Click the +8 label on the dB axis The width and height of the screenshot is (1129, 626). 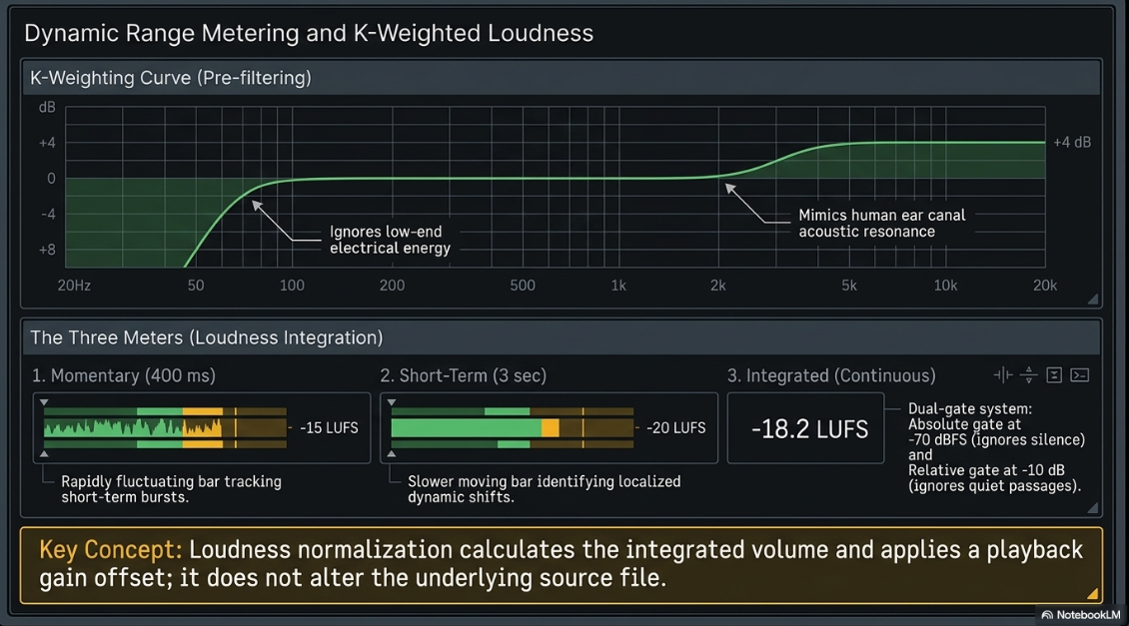click(x=48, y=250)
